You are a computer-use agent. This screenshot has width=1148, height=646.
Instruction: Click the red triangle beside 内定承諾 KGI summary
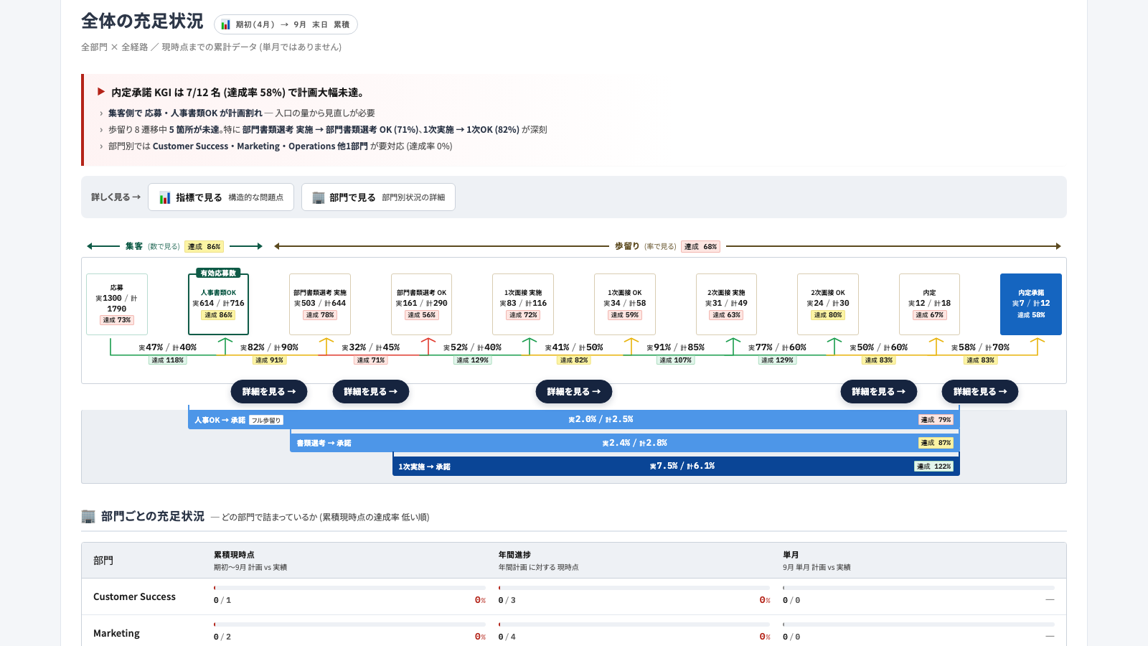click(101, 91)
